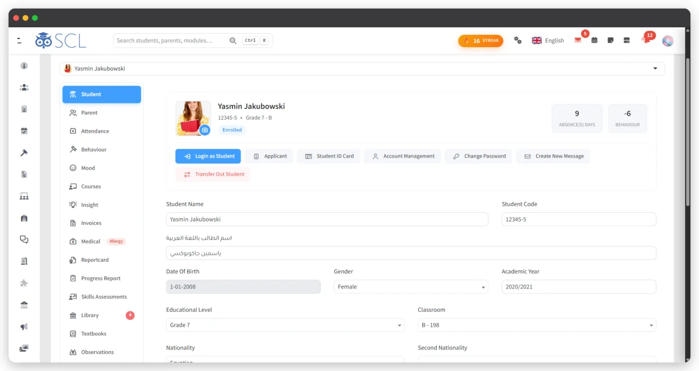Open the puzzle piece icon in left sidebar
The height and width of the screenshot is (371, 699).
tap(24, 283)
